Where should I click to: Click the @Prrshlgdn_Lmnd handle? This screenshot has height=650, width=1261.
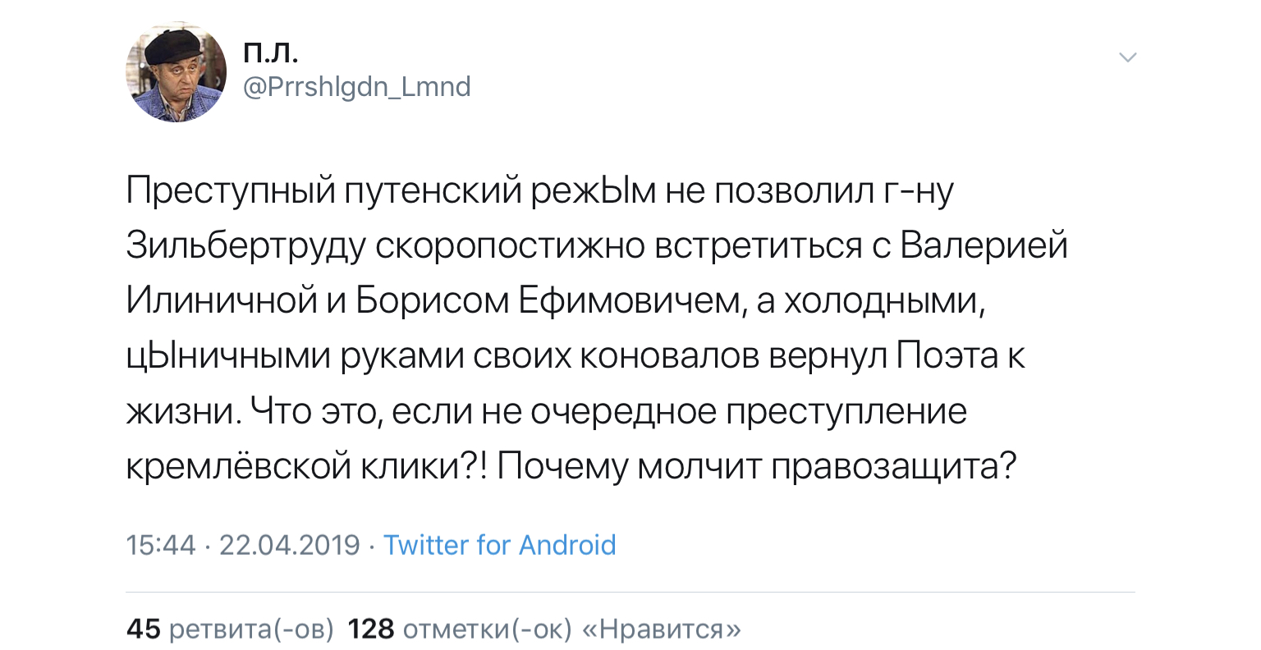pyautogui.click(x=358, y=86)
